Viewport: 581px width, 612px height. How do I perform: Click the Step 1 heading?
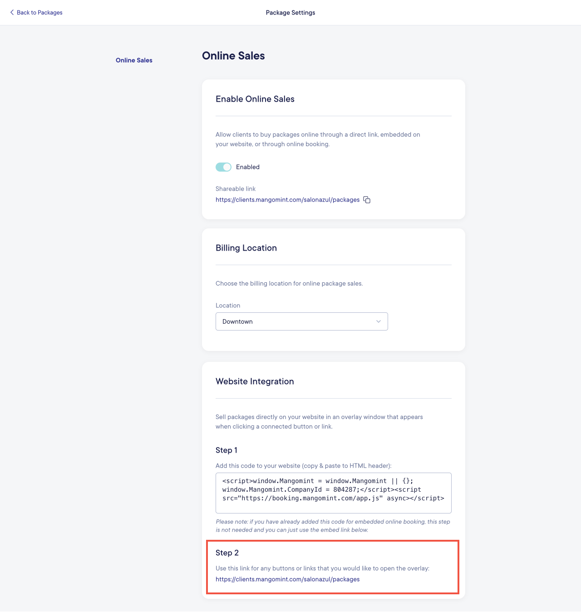(x=226, y=450)
